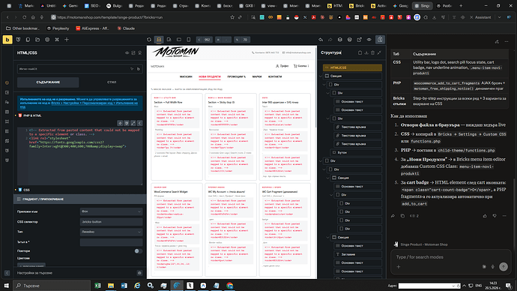Select the highlighted desktop breakpoint icon

point(159,40)
